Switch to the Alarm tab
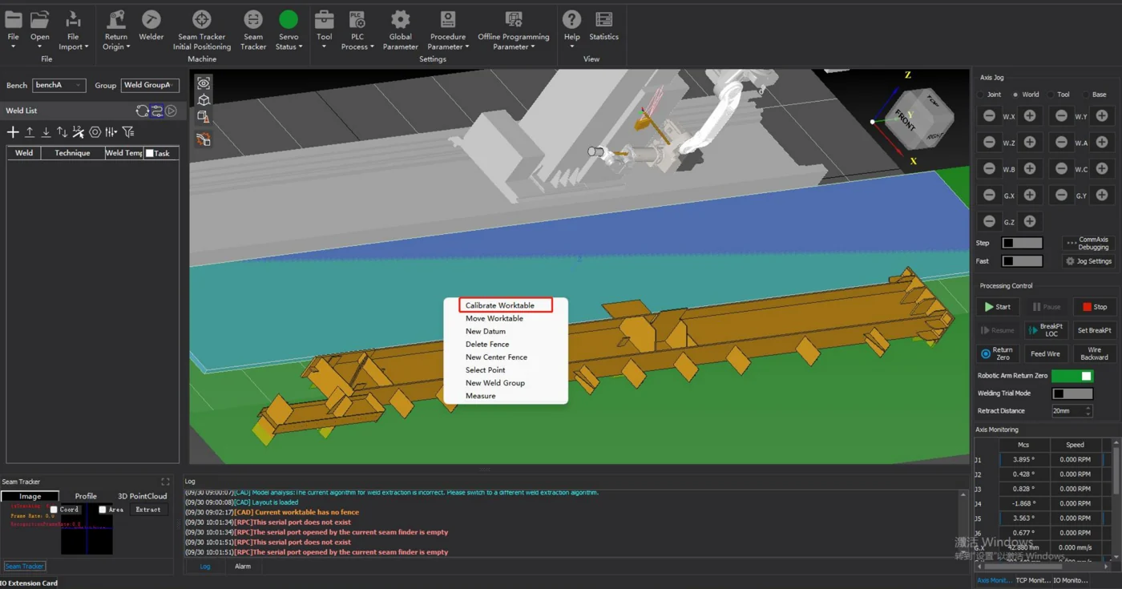Viewport: 1122px width, 589px height. [x=243, y=567]
